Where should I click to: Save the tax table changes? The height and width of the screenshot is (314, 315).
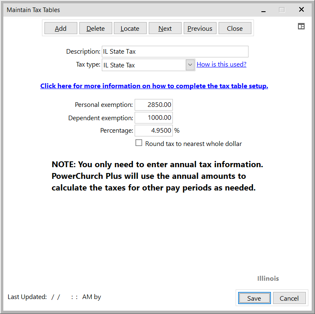pos(254,298)
